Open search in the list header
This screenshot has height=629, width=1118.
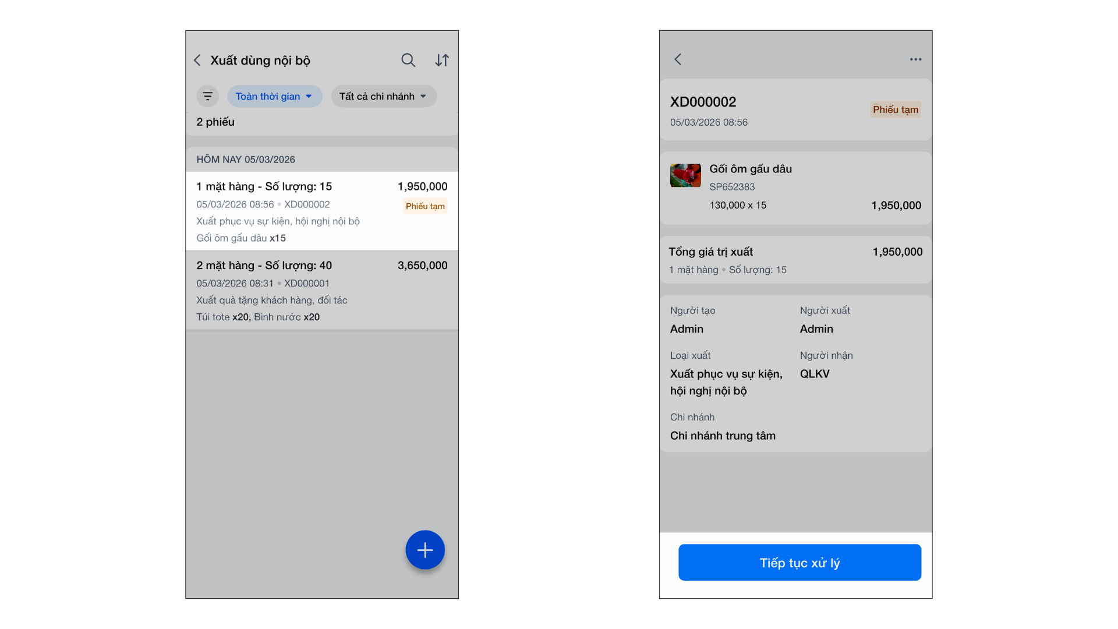pos(408,60)
